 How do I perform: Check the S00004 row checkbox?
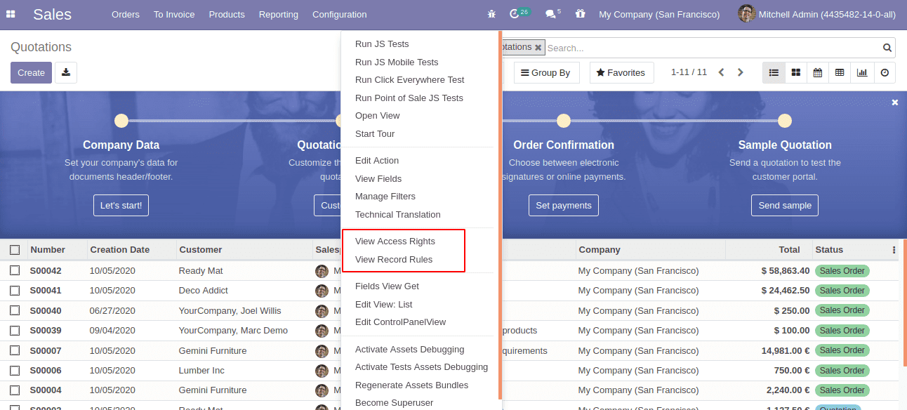pyautogui.click(x=15, y=390)
